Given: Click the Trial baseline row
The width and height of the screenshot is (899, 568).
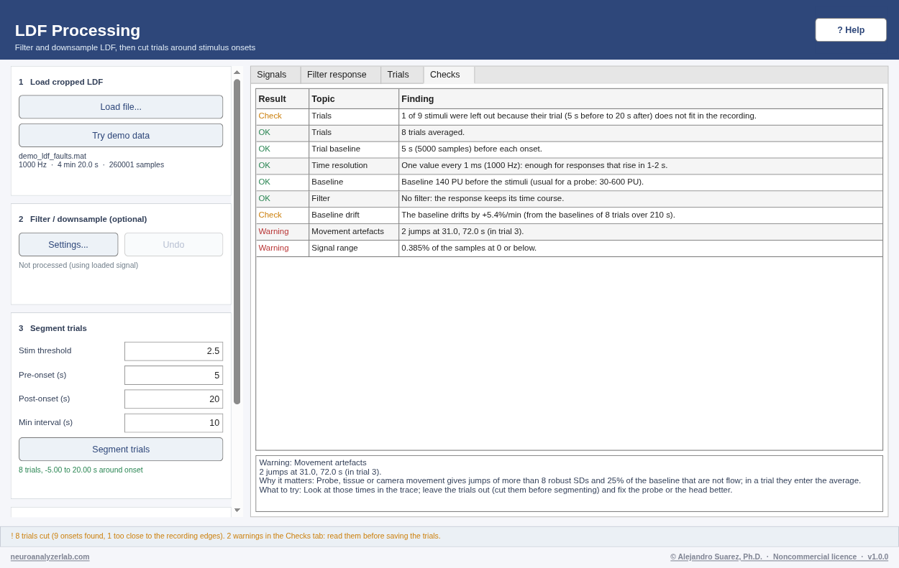Looking at the screenshot, I should 569,149.
